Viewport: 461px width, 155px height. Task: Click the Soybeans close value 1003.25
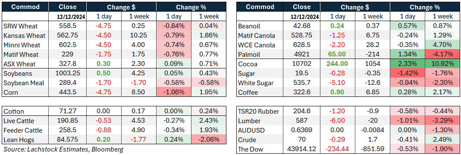pyautogui.click(x=68, y=74)
